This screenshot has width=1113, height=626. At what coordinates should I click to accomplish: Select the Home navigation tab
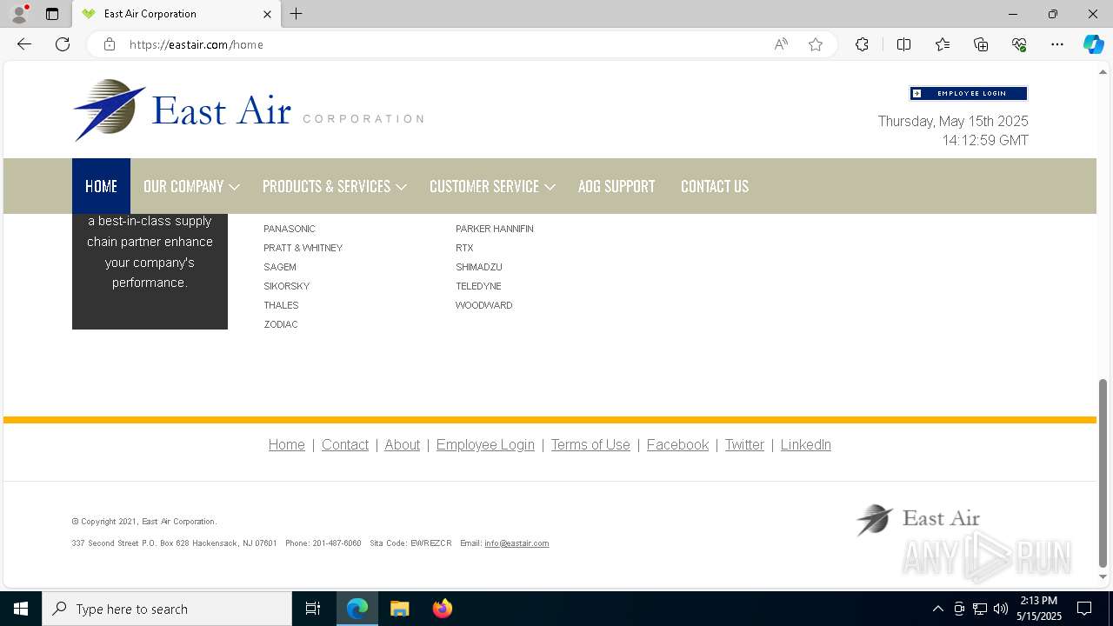101,186
